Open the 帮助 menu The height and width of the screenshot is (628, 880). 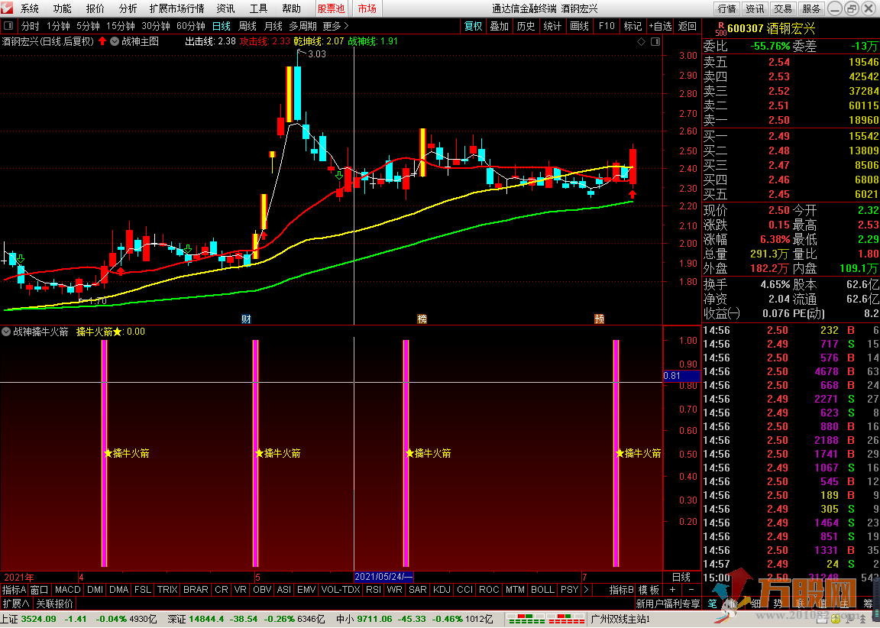click(x=291, y=8)
